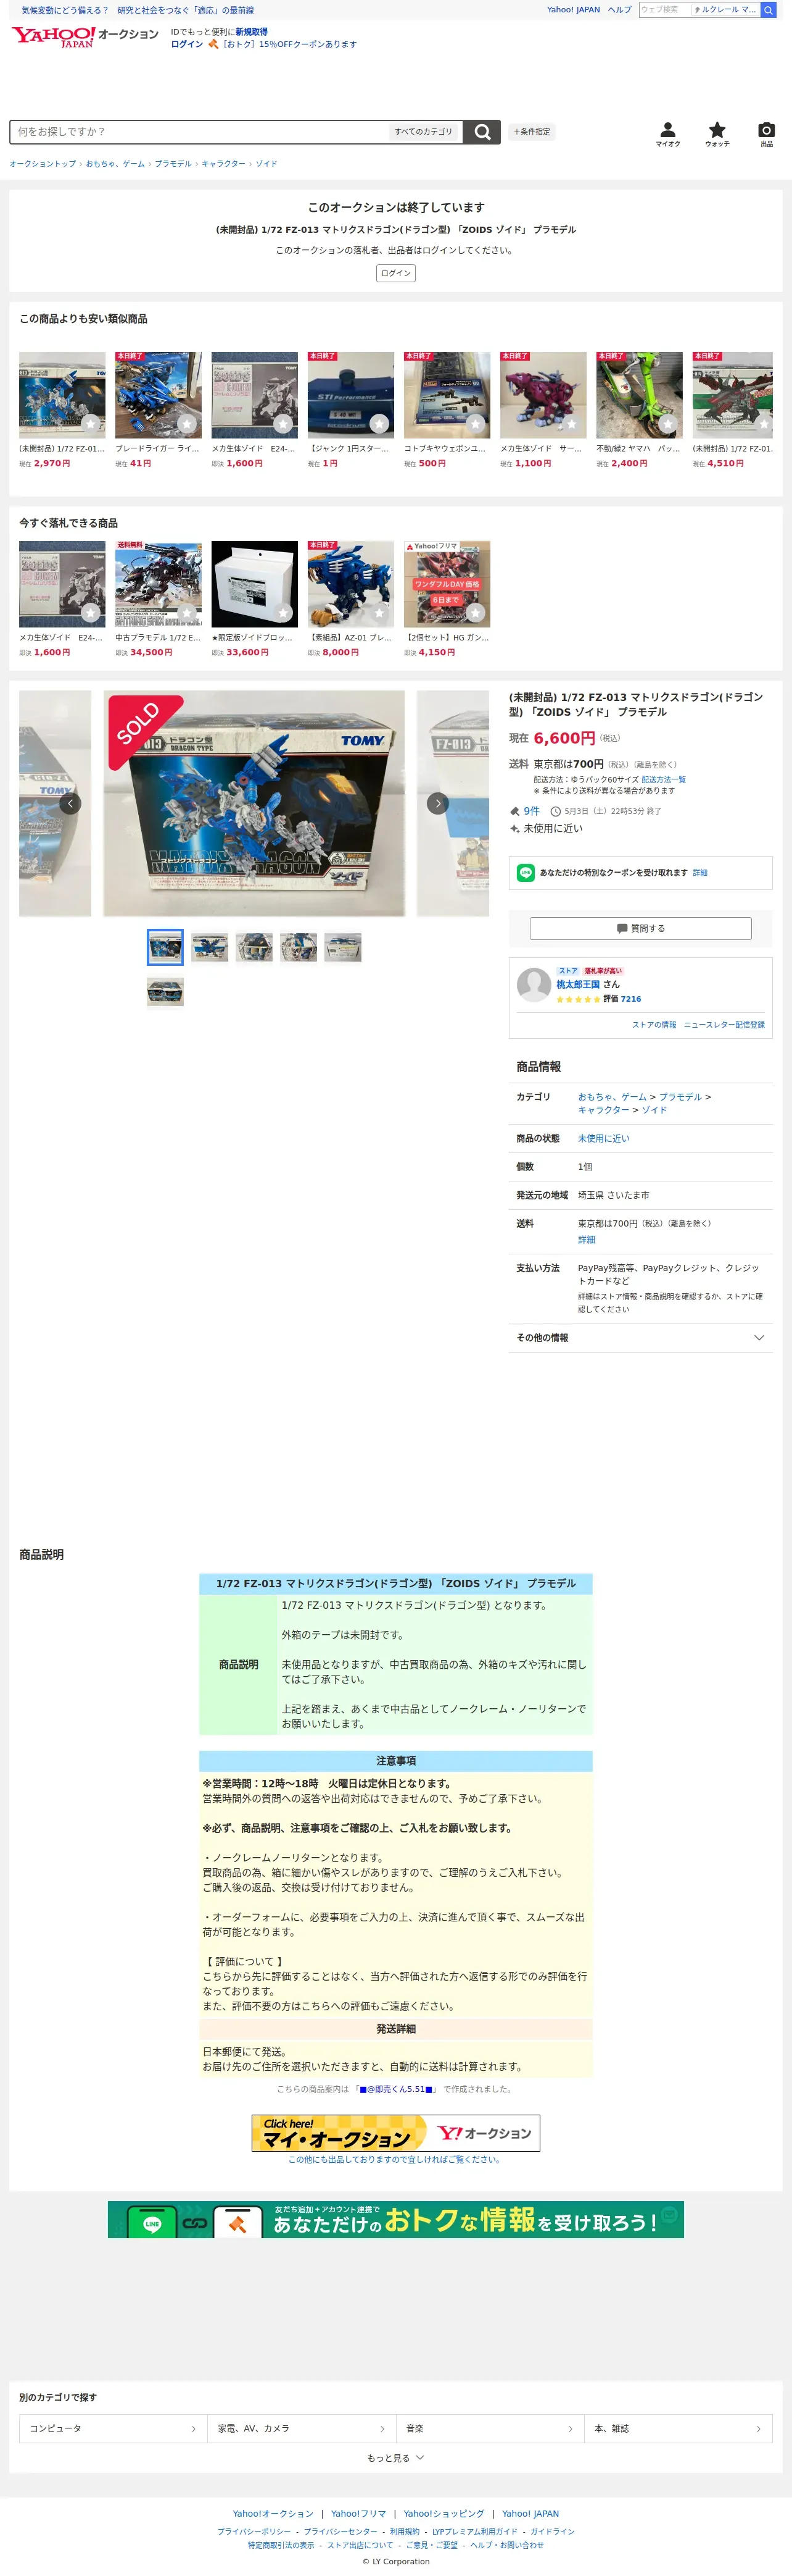This screenshot has width=792, height=2576.
Task: Open the news headline link at top
Action: [x=138, y=10]
